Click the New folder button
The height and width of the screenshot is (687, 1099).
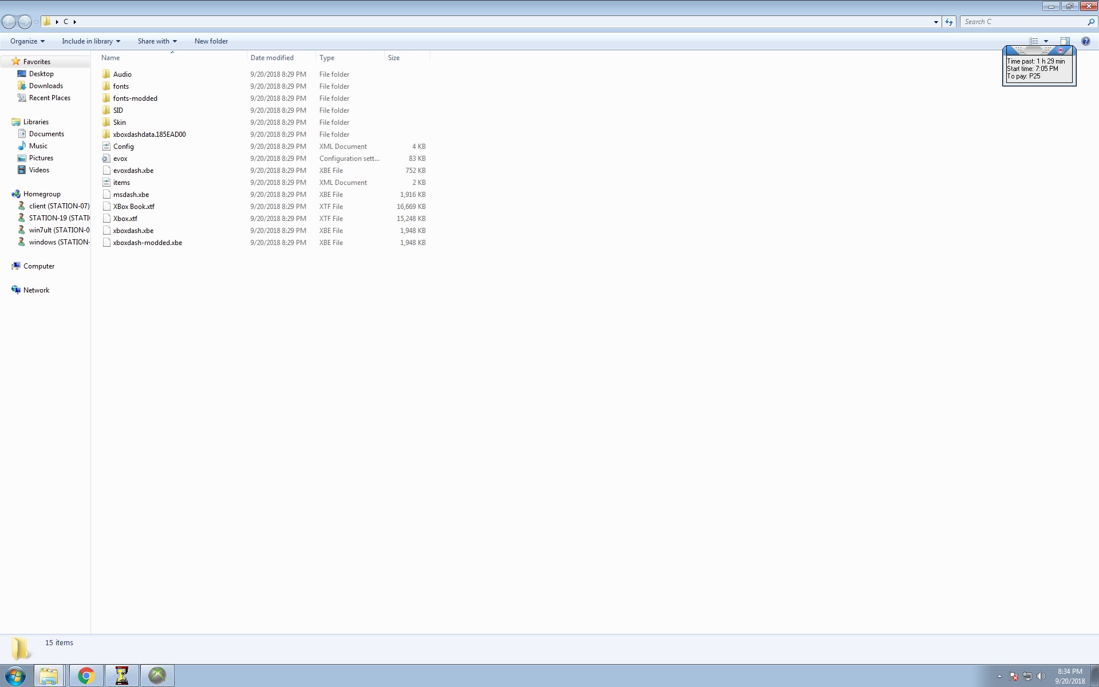(x=211, y=41)
